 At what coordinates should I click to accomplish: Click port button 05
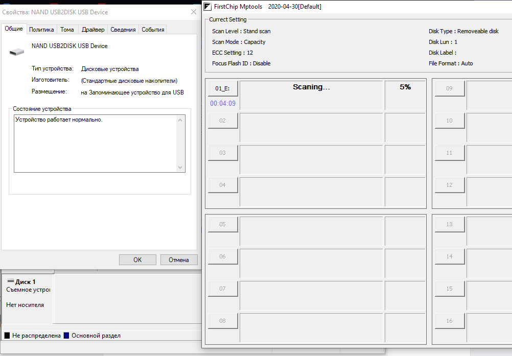pos(223,225)
